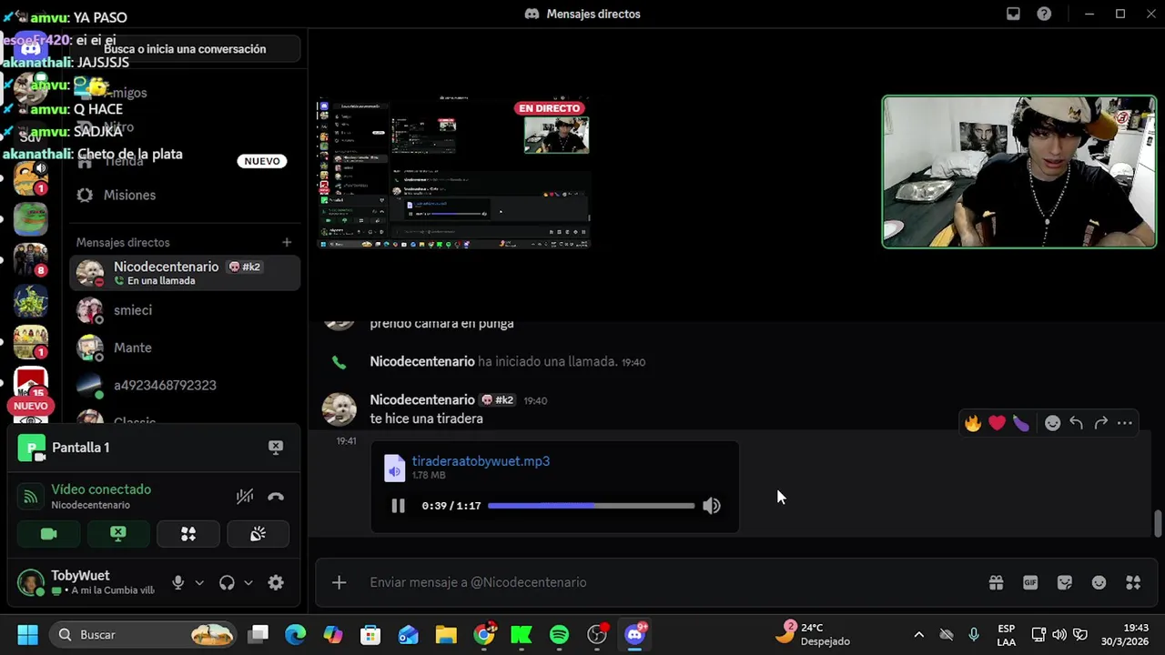Screen dimensions: 1165x655
Task: Open the weather widget 24°C Despejado
Action: (813, 634)
